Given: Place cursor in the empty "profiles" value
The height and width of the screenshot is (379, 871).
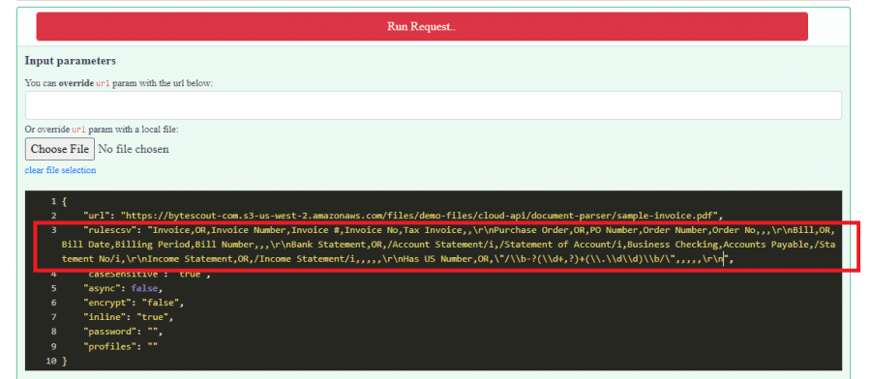Looking at the screenshot, I should click(152, 346).
